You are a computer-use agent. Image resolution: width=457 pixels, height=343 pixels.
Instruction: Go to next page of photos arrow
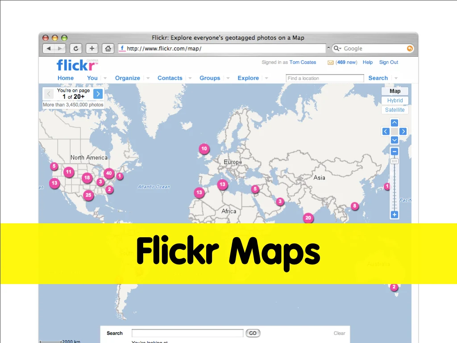coord(98,94)
